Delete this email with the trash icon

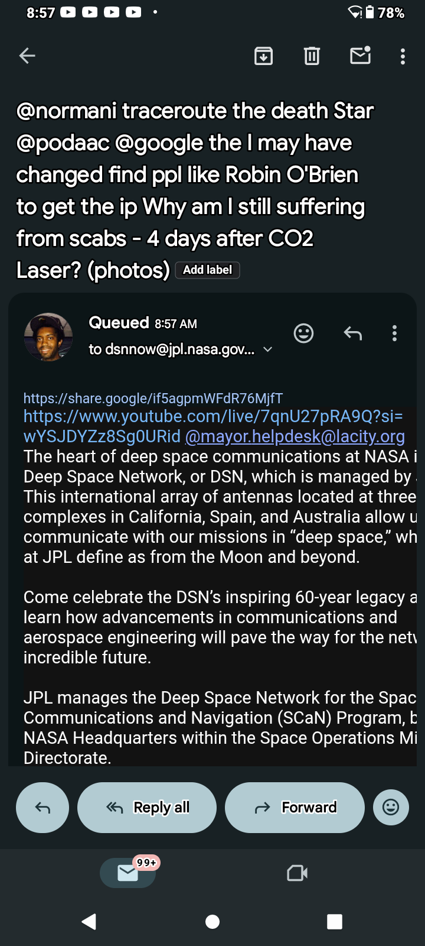pyautogui.click(x=312, y=56)
